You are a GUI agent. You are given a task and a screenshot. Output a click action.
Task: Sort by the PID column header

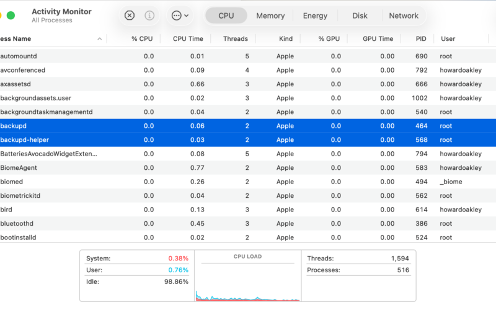tap(421, 38)
